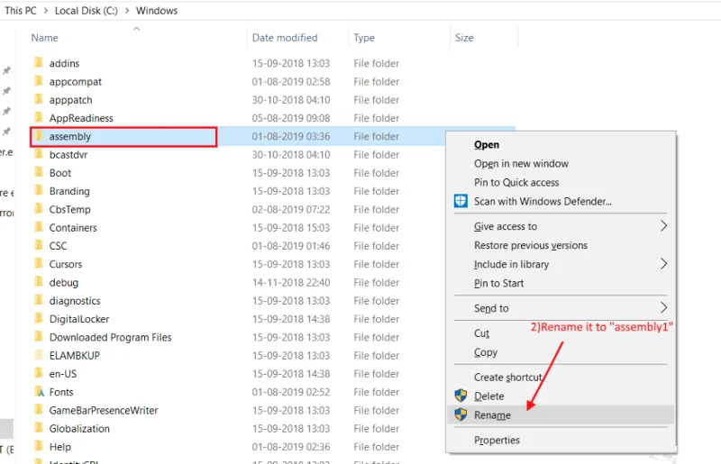Screen dimensions: 721x464
Task: Select the assembly folder name
Action: pos(70,136)
